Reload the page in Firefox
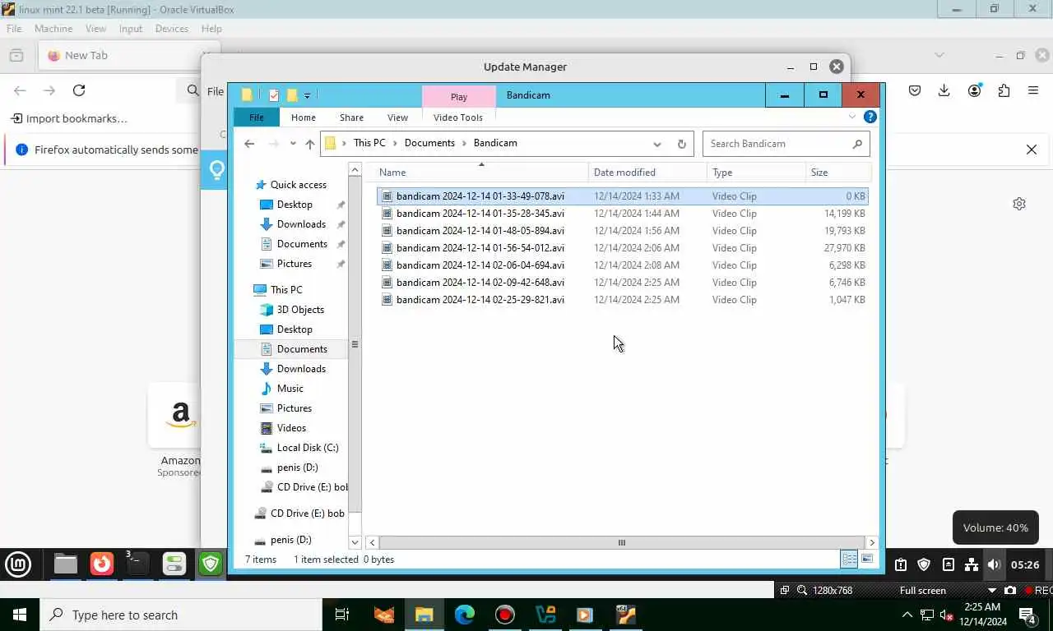The width and height of the screenshot is (1053, 631). pos(79,90)
